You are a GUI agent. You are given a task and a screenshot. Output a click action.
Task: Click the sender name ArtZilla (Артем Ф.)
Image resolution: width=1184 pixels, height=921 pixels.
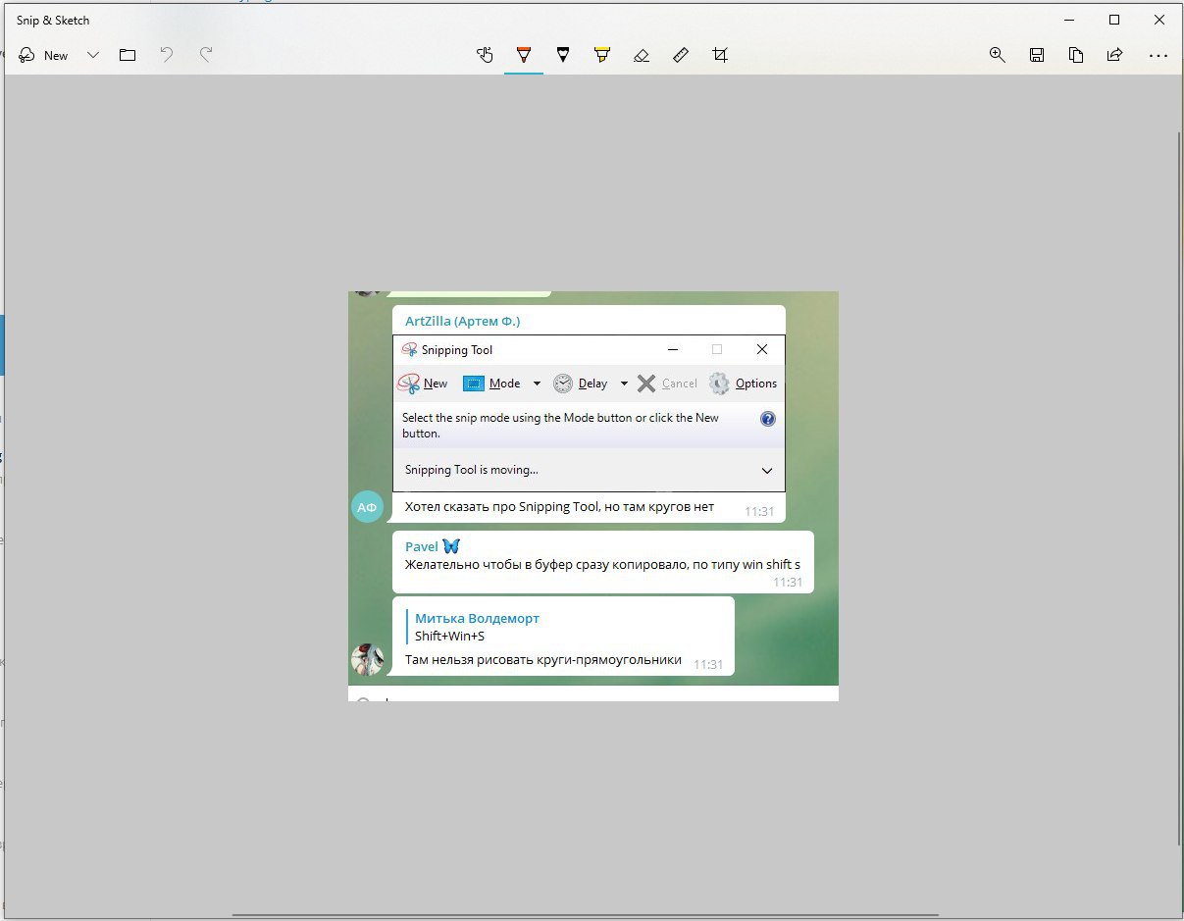coord(463,321)
